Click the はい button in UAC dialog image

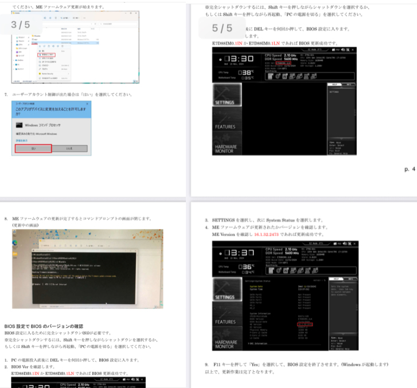click(33, 149)
